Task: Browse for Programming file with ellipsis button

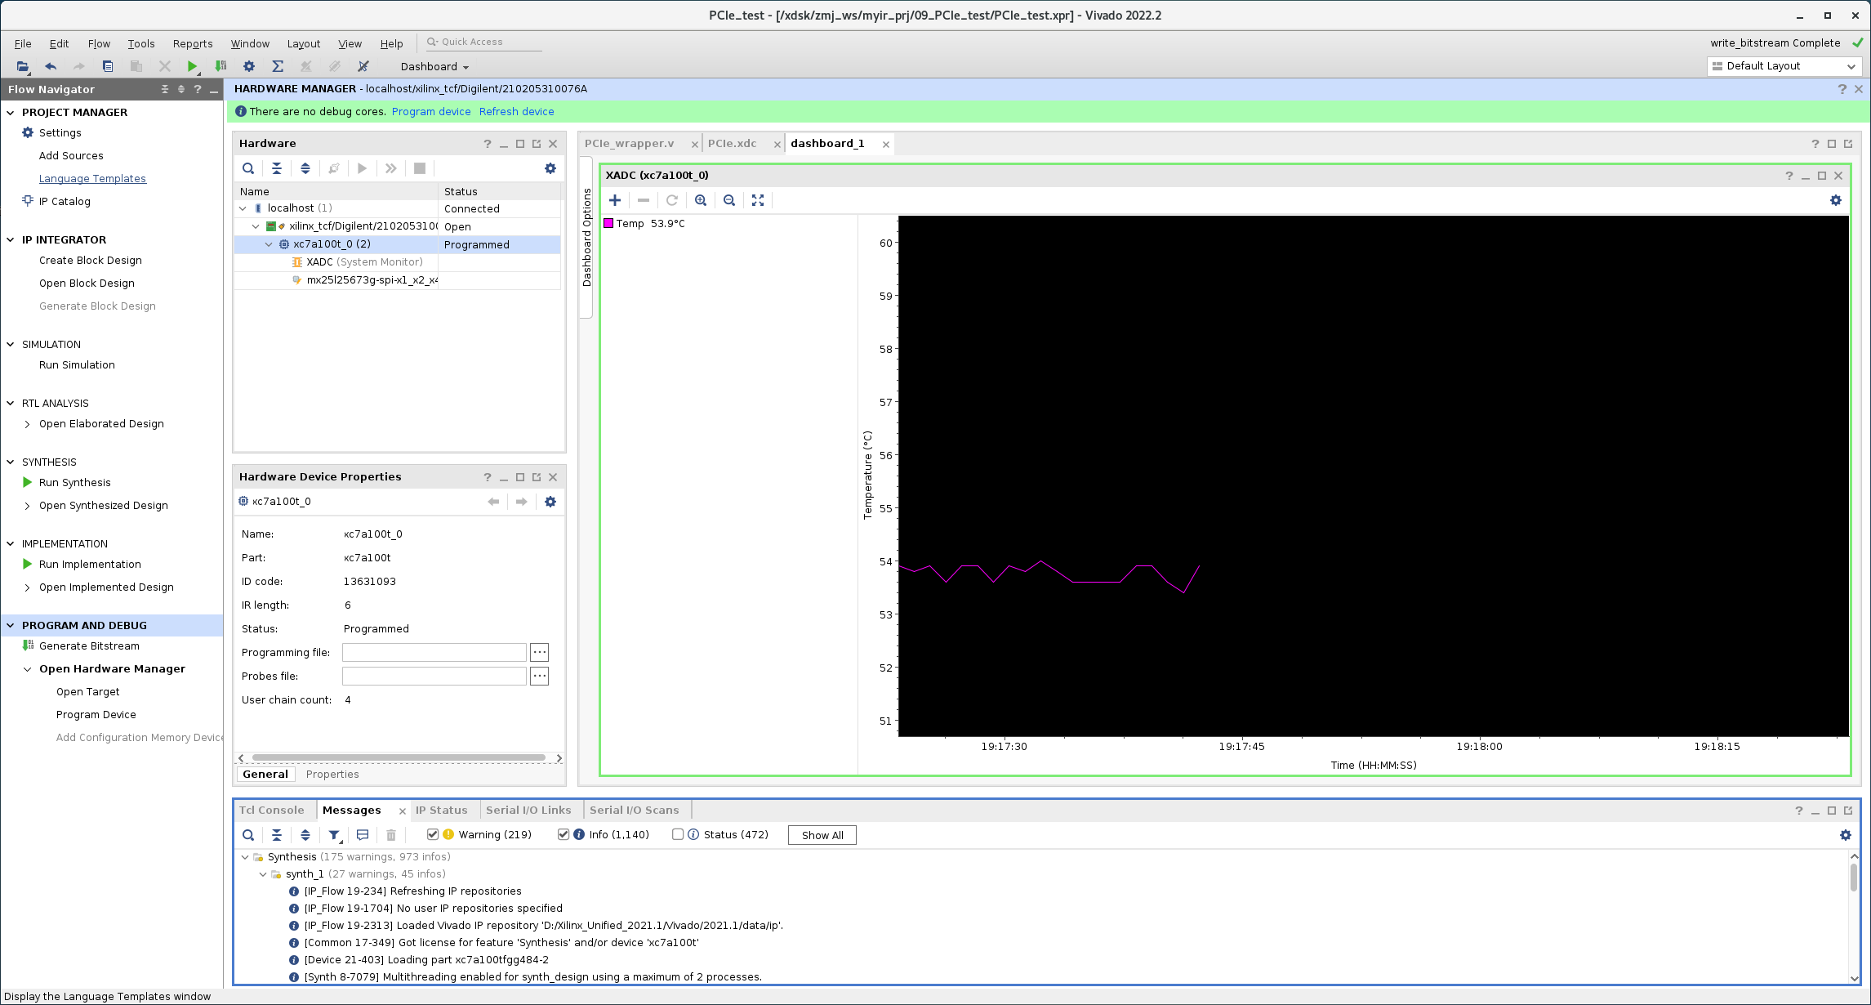Action: point(539,652)
